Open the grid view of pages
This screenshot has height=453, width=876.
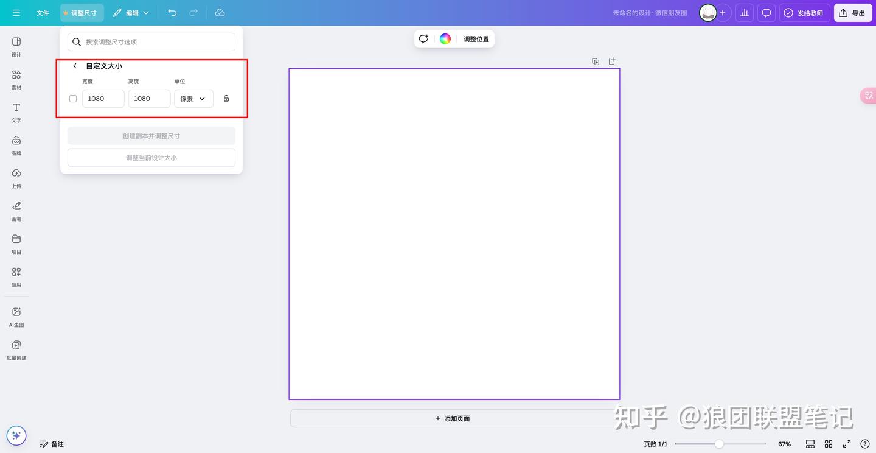pos(829,444)
